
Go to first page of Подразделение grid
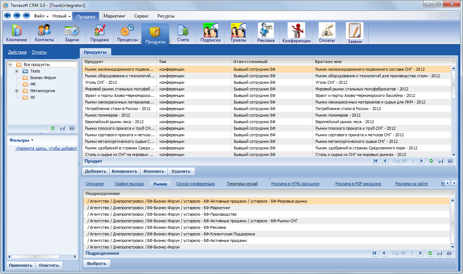click(x=374, y=253)
